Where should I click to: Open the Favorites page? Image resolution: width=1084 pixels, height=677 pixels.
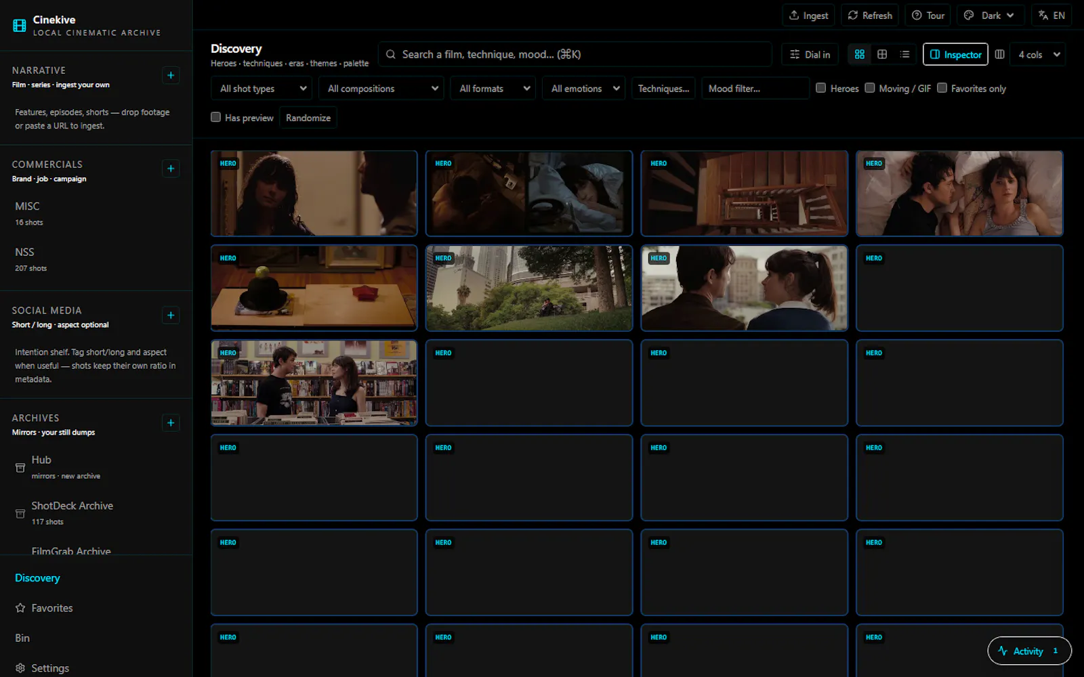tap(51, 608)
